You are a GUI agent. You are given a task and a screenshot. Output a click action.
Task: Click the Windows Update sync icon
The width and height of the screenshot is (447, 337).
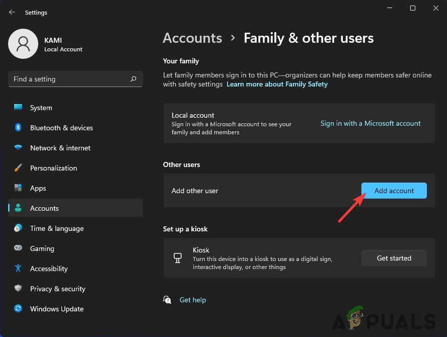(x=18, y=309)
